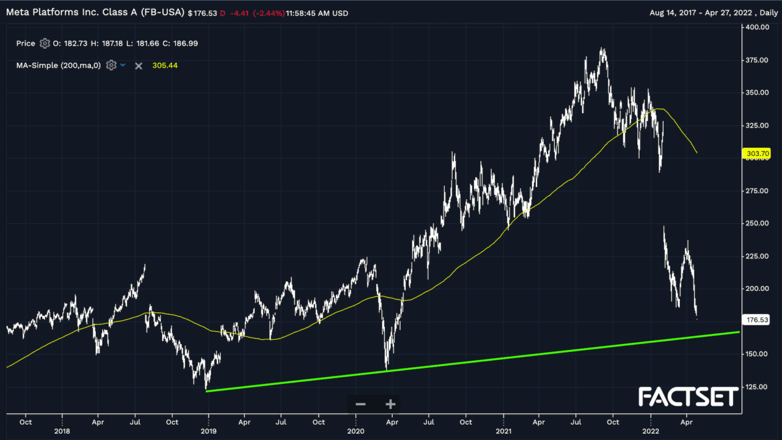Zoom in using the plus button
This screenshot has height=440, width=782.
390,404
